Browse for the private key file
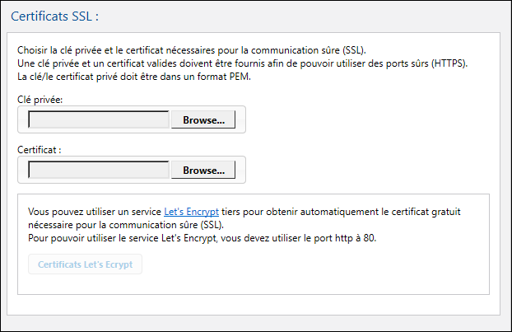 (x=203, y=119)
